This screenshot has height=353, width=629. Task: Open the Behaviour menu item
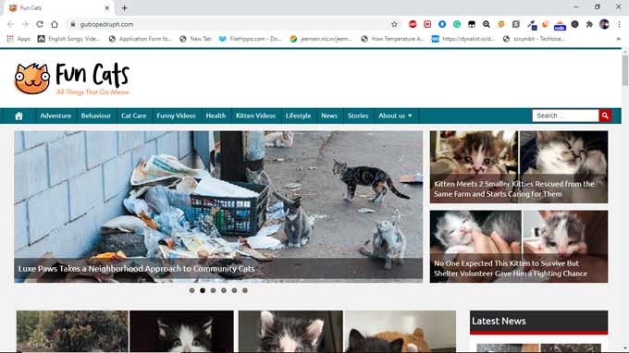click(x=96, y=116)
